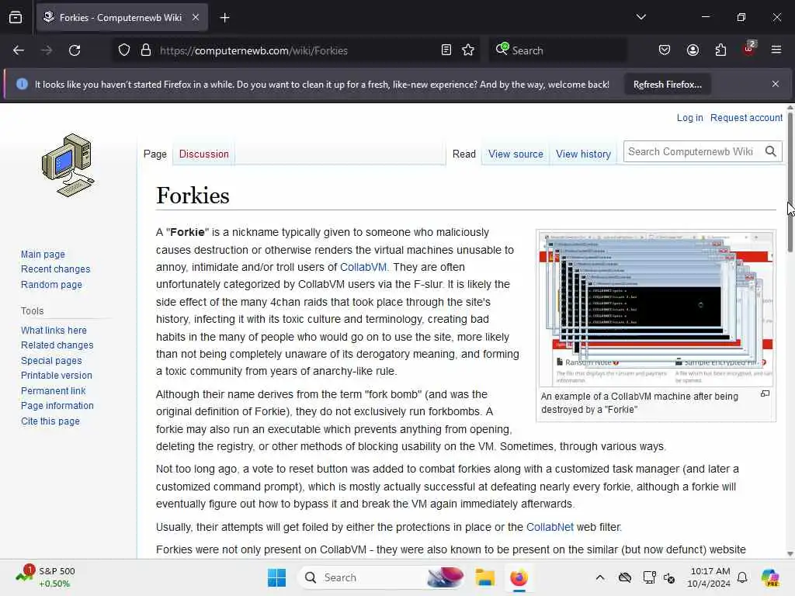Click the Computernewb Wiki logo
The width and height of the screenshot is (795, 596).
(x=68, y=165)
